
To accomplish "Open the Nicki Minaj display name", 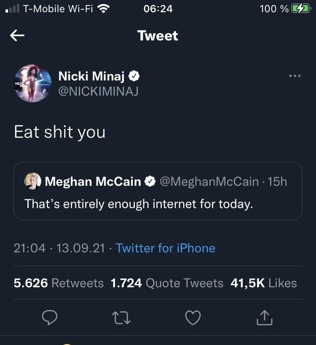I will click(91, 76).
